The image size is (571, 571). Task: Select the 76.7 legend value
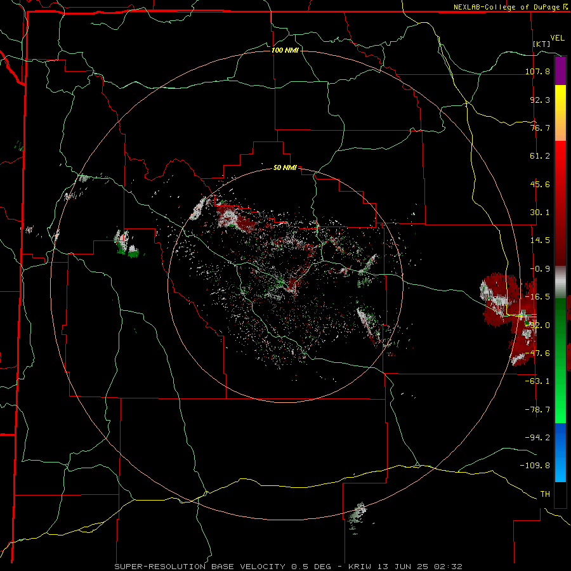pos(540,128)
